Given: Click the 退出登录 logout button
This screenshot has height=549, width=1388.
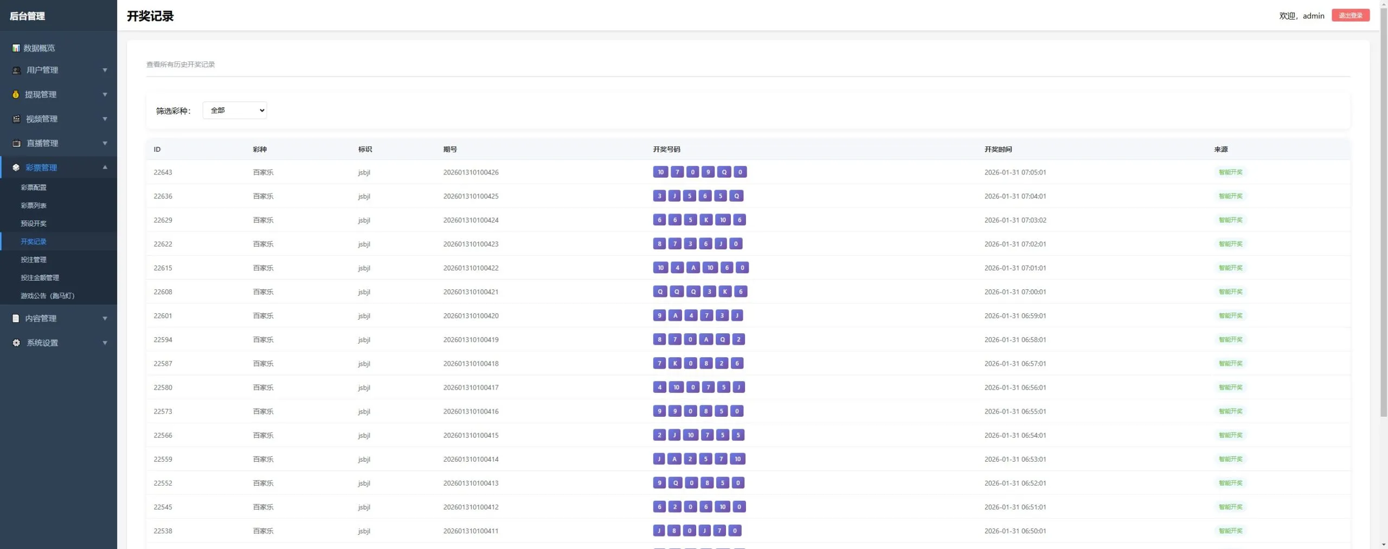Looking at the screenshot, I should pos(1351,16).
